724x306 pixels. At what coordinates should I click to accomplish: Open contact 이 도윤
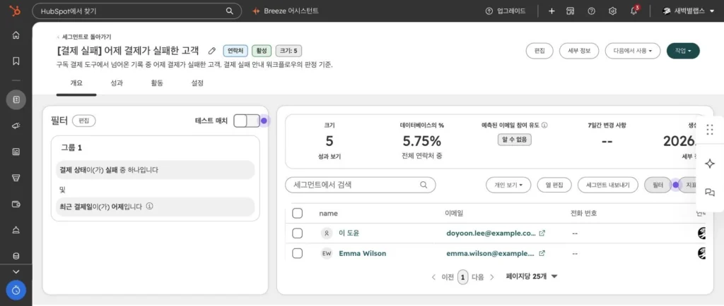click(x=349, y=233)
